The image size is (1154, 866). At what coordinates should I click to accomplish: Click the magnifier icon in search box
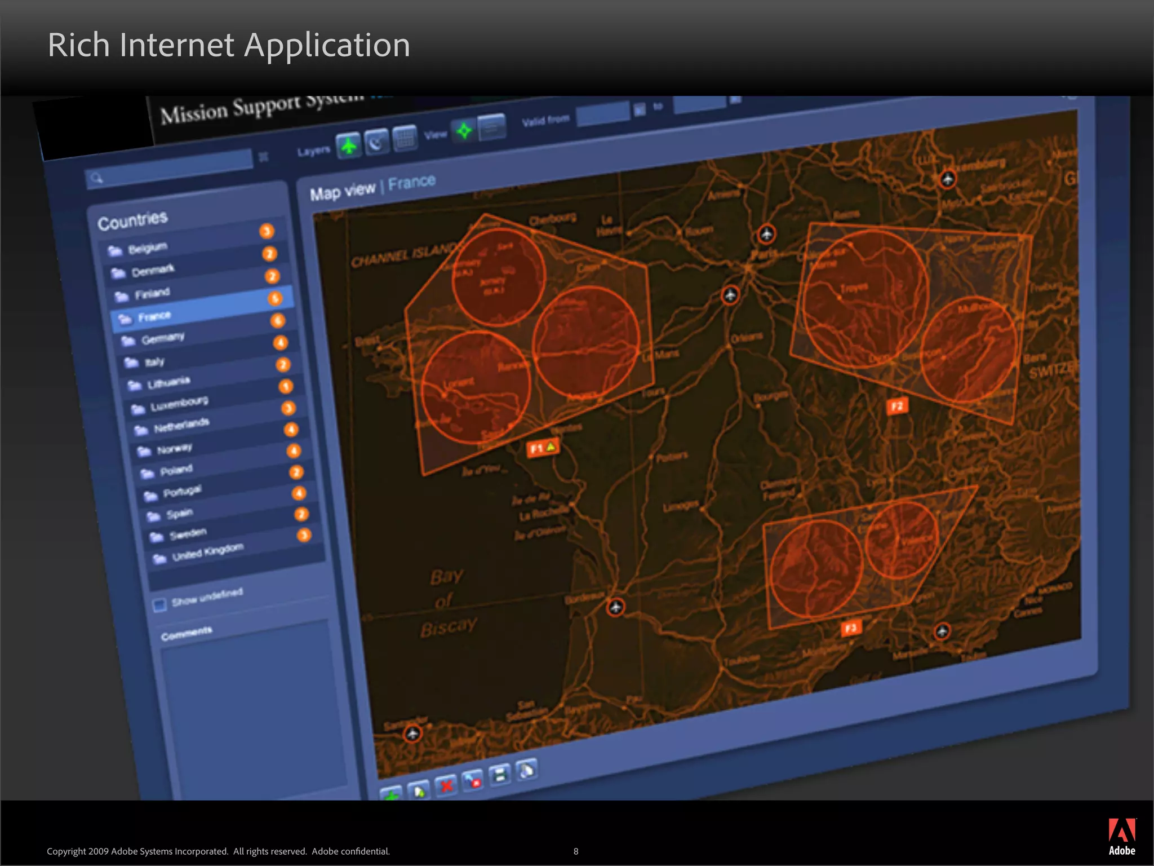97,179
